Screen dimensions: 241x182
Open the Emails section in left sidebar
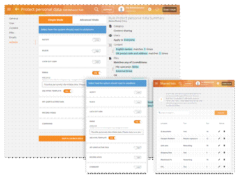point(13,37)
